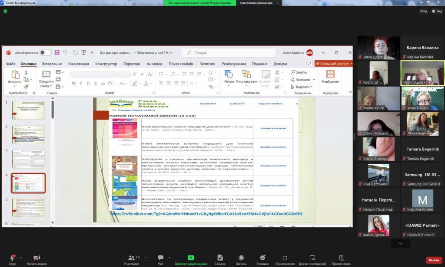The width and height of the screenshot is (445, 267).
Task: Select slide 2 thumbnail in the panel
Action: pos(28,135)
